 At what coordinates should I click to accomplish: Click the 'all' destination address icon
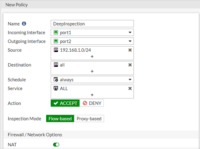55,65
